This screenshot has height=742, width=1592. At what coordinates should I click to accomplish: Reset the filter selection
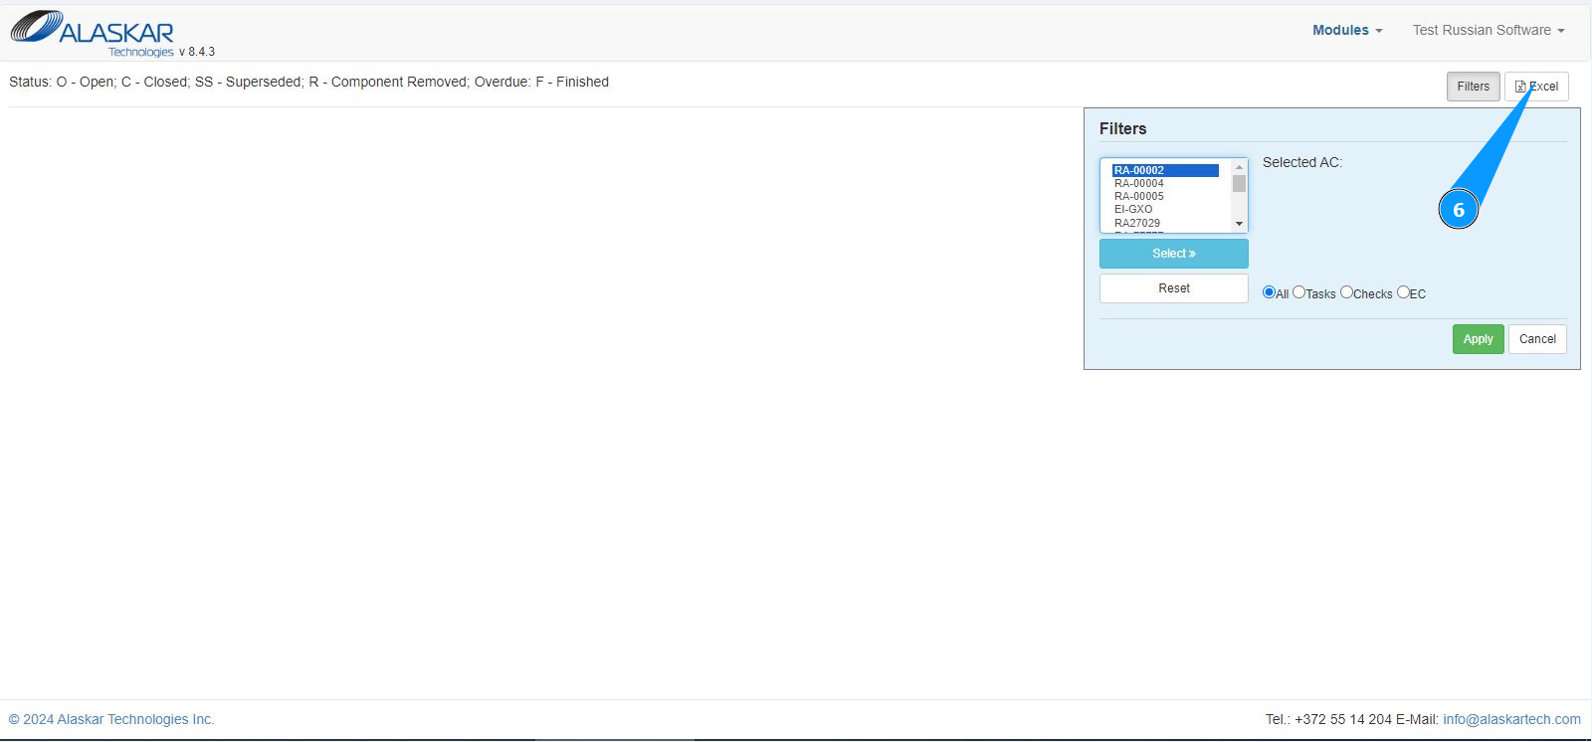coord(1174,288)
